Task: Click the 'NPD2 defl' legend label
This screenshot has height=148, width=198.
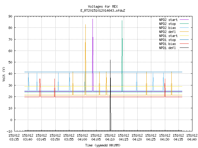Action: [x=167, y=32]
